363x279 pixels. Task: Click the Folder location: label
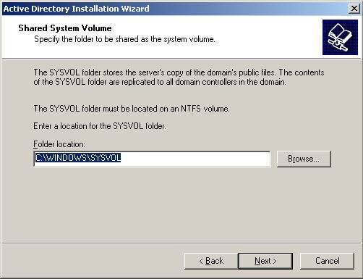[x=59, y=144]
